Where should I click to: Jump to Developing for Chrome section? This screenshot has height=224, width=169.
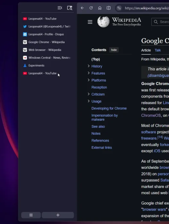109,108
